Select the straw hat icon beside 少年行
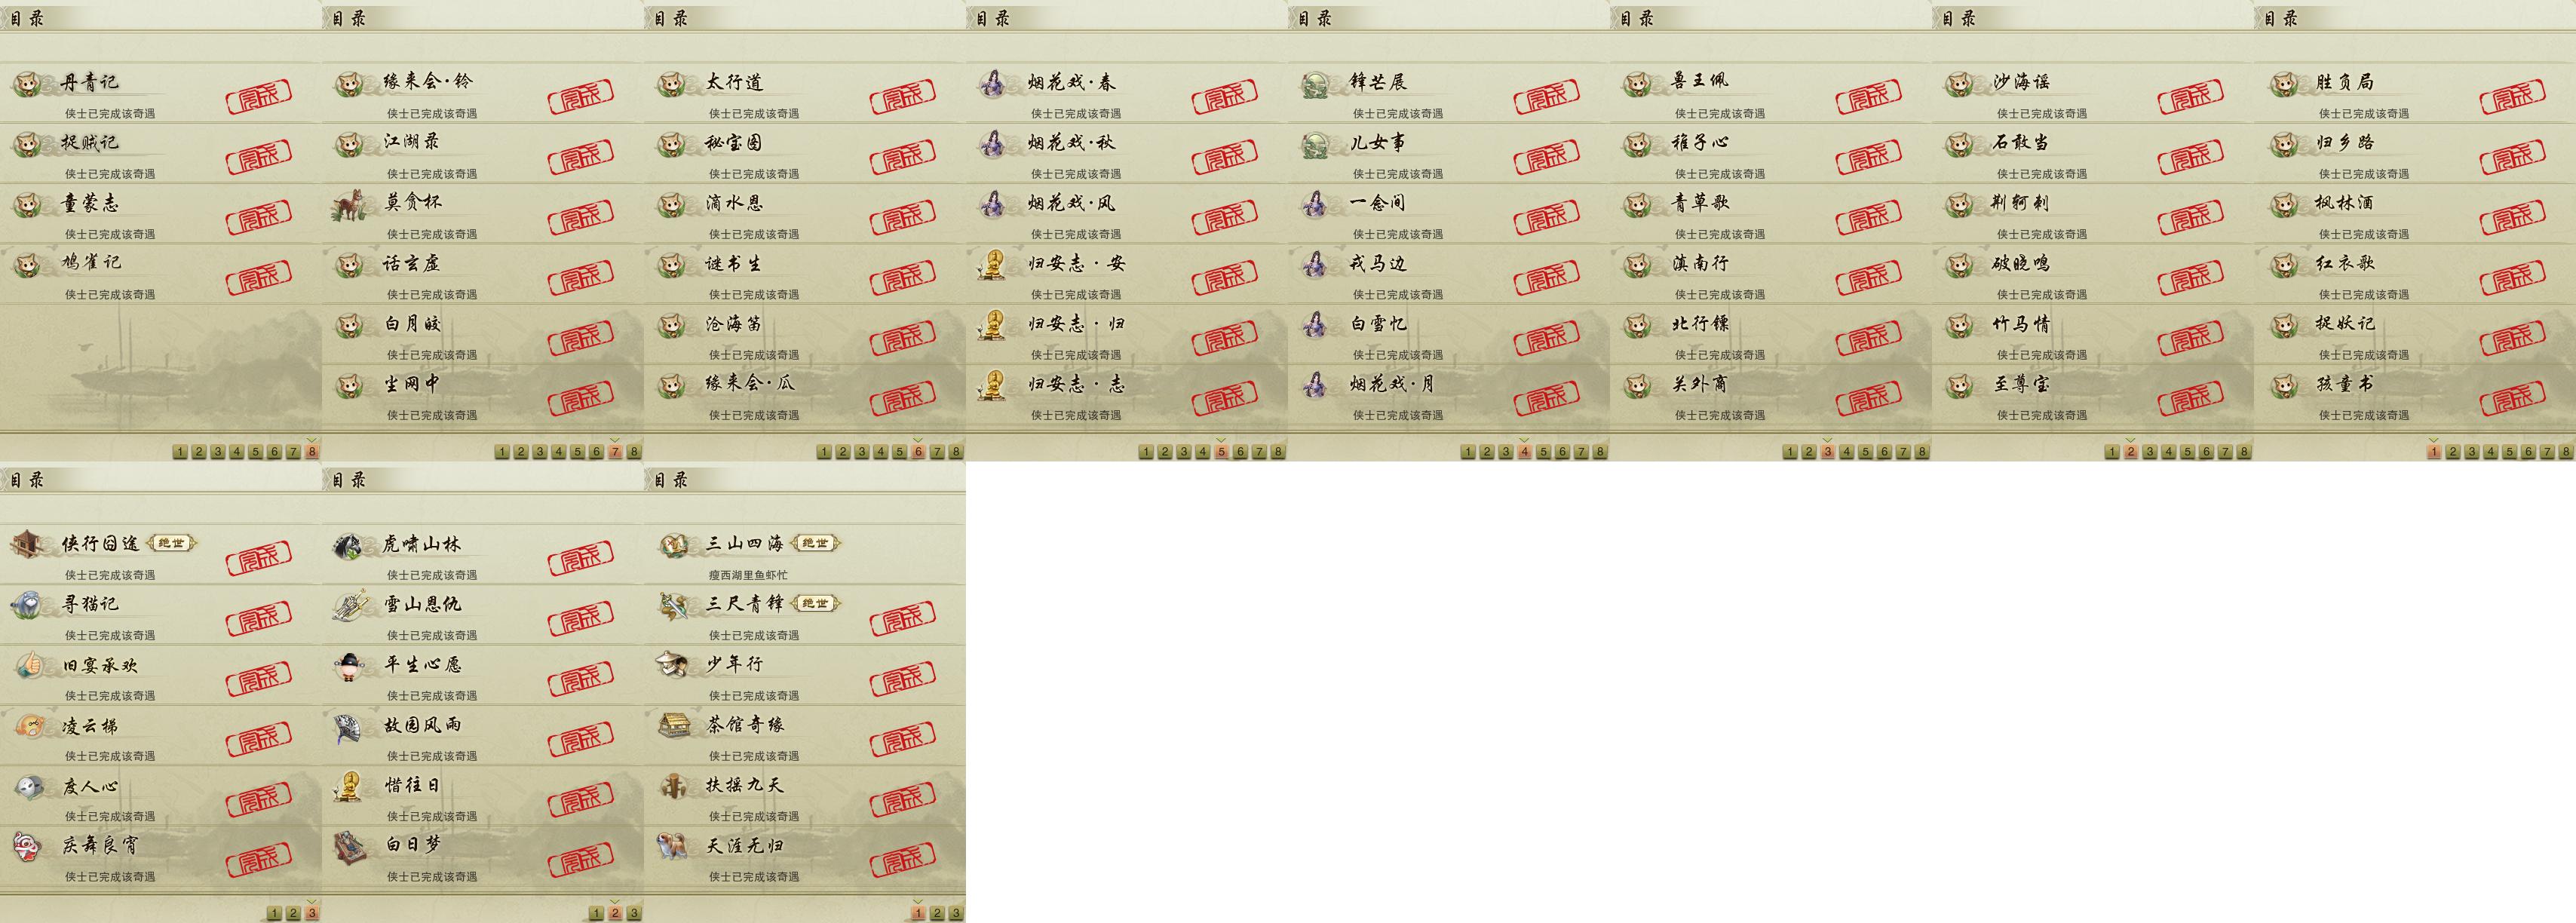This screenshot has width=2576, height=923. (672, 665)
